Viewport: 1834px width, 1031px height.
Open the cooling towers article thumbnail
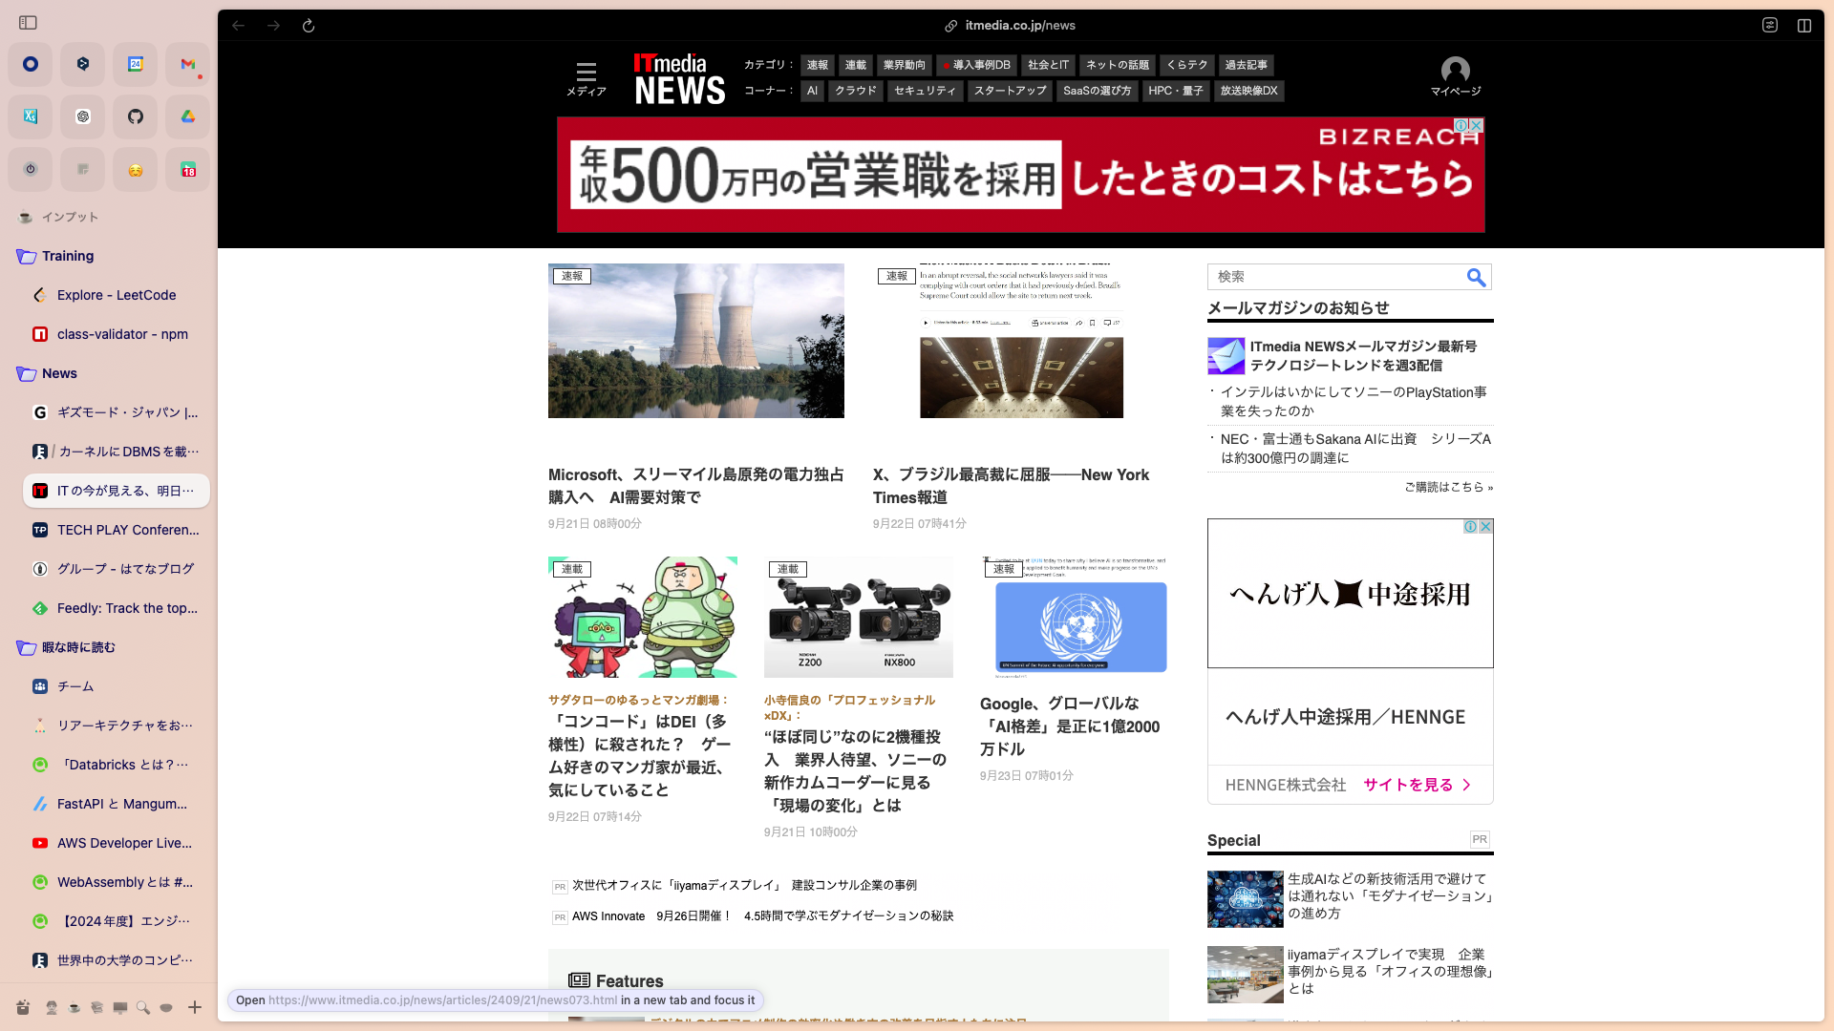(696, 341)
